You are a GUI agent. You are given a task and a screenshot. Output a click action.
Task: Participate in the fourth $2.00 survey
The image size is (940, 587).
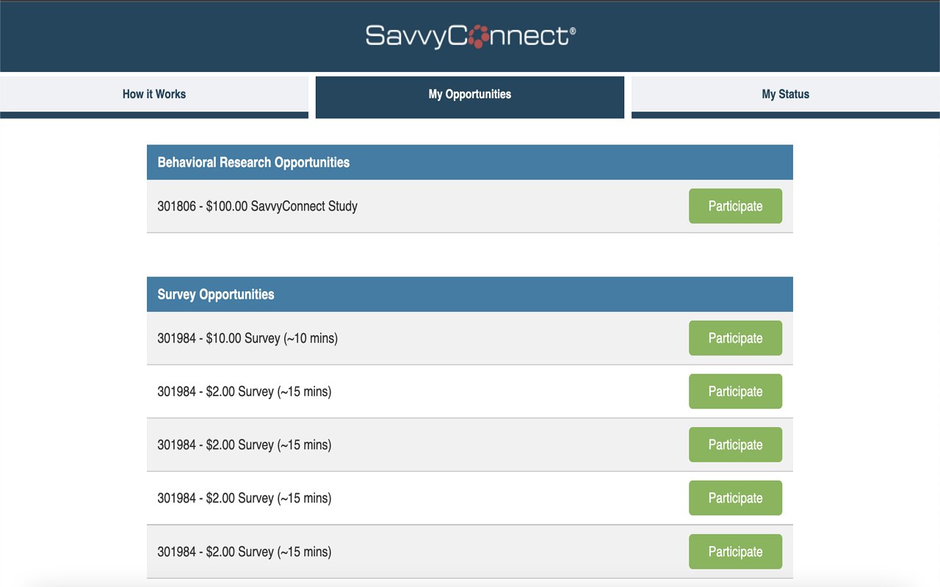[x=735, y=552]
